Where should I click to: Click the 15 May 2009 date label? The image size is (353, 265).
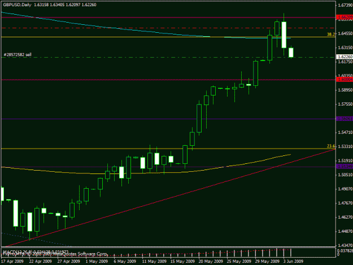(x=182, y=262)
